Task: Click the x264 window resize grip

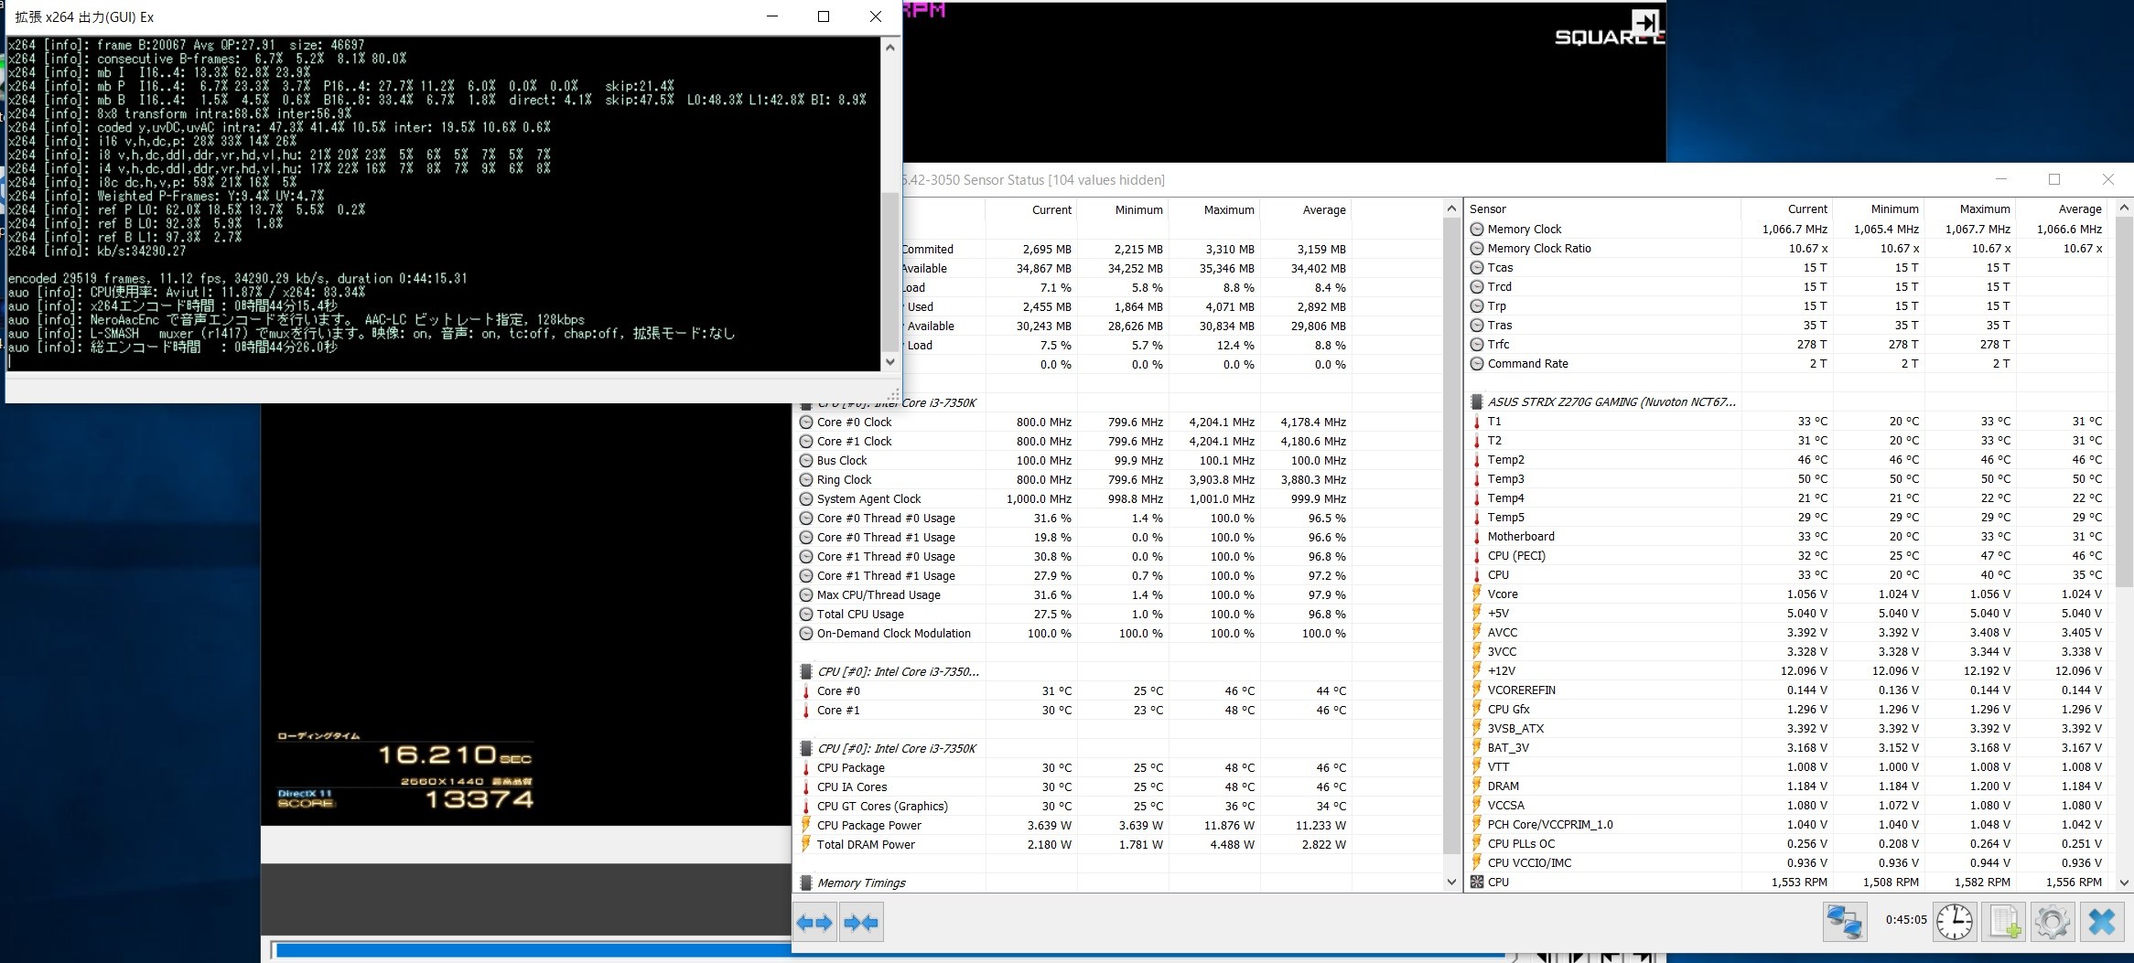Action: 892,395
